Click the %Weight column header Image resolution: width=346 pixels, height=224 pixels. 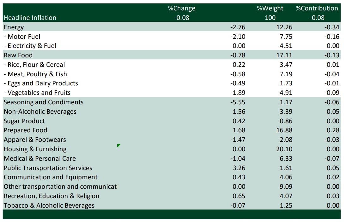(270, 8)
